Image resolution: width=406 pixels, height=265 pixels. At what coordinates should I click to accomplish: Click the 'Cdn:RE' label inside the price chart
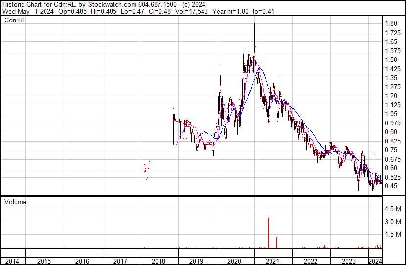[16, 20]
